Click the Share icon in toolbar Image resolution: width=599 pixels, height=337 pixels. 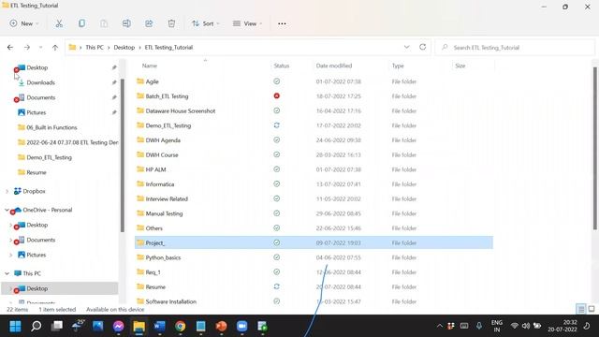tap(149, 23)
